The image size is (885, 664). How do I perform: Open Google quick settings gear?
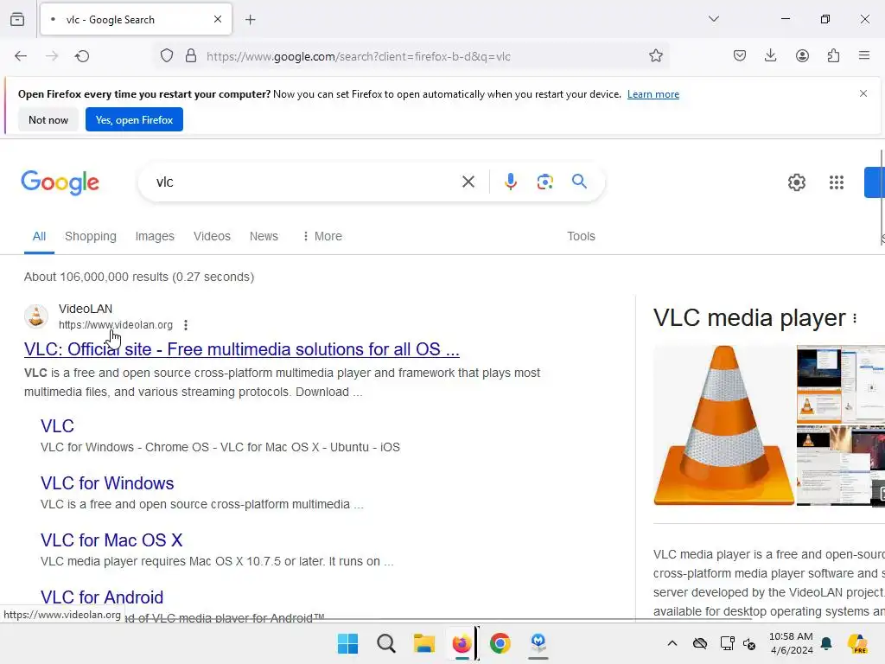(796, 182)
